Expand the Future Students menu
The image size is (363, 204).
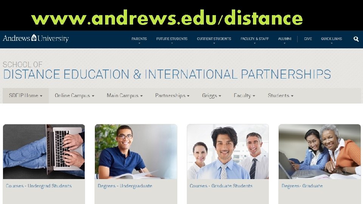pos(172,39)
